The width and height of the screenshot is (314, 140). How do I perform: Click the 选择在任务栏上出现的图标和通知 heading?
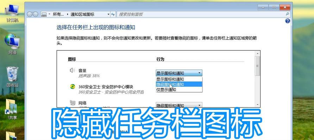coord(96,28)
